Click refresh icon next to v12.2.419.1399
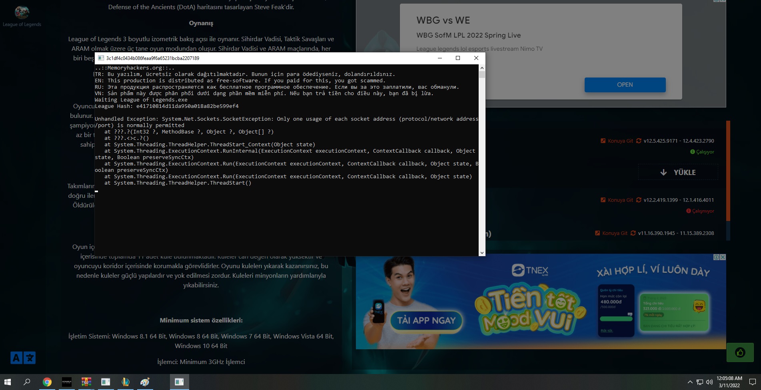 click(639, 200)
